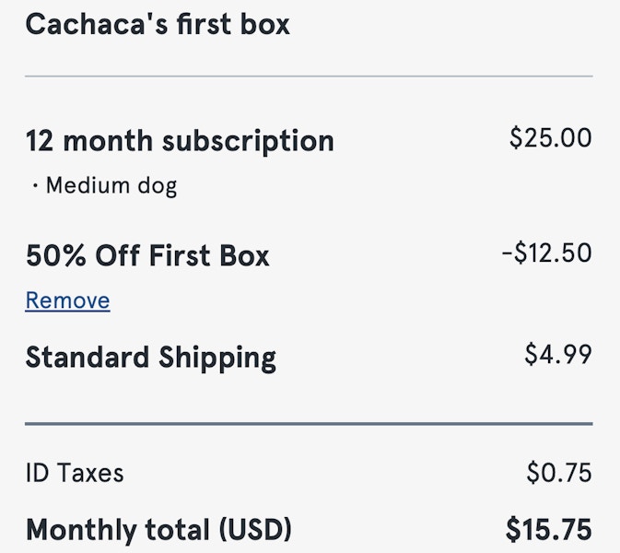Select the Cachaca's first box heading
The image size is (620, 553).
[158, 24]
